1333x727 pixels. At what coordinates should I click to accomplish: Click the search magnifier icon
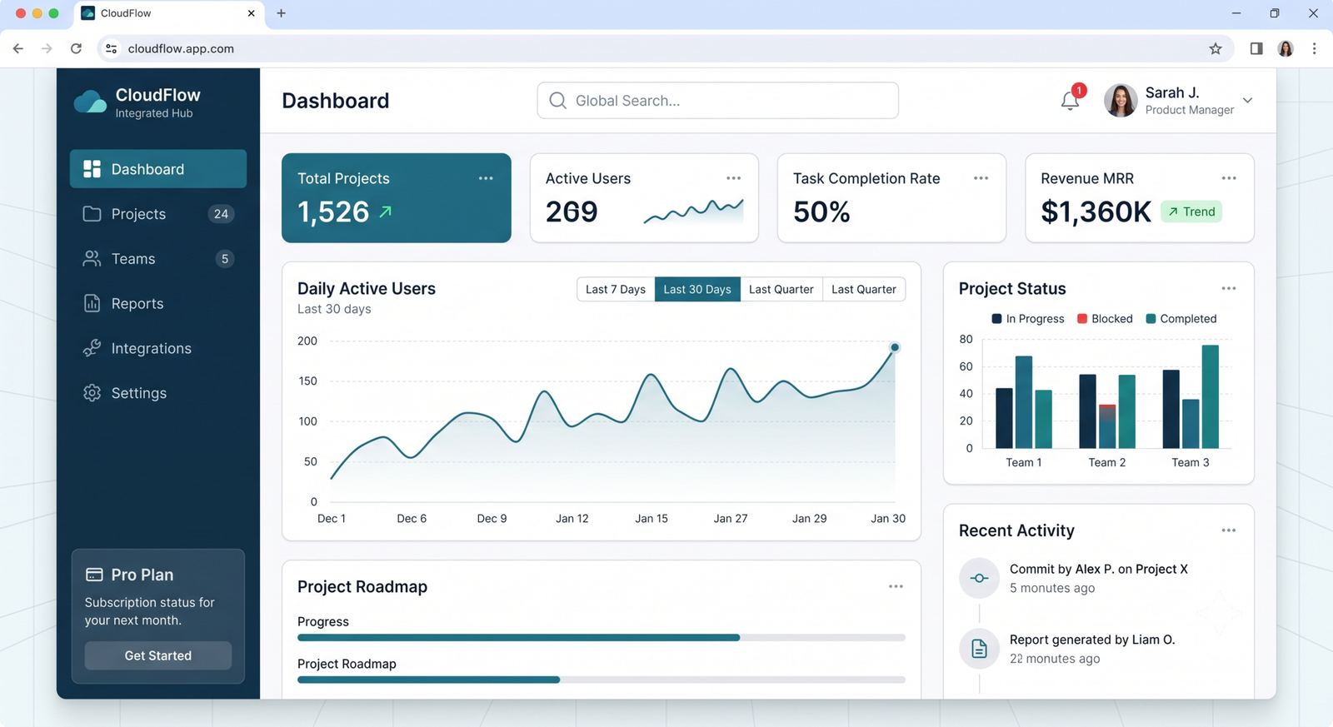pos(557,101)
